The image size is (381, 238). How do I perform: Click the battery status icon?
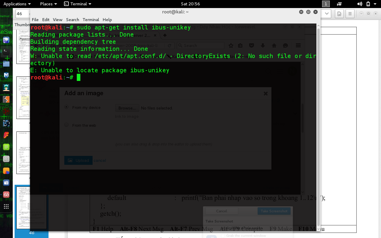click(368, 4)
